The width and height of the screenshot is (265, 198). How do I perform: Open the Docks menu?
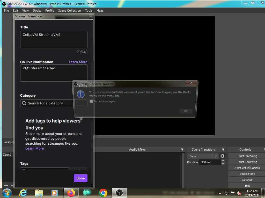point(37,10)
